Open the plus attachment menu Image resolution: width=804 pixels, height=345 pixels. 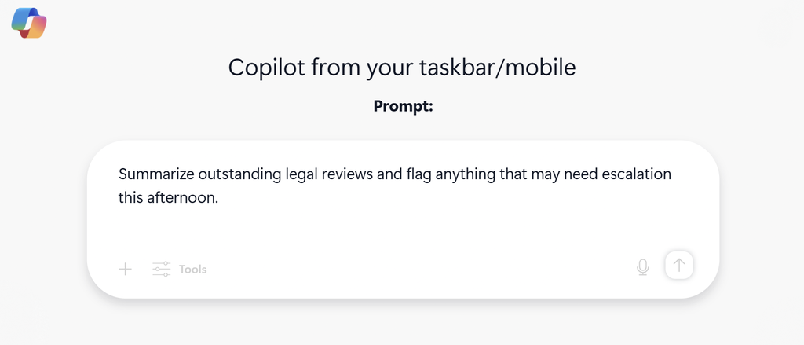[125, 269]
